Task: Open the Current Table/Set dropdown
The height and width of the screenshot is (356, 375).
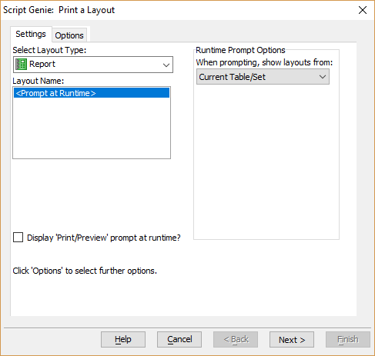Action: coord(263,77)
